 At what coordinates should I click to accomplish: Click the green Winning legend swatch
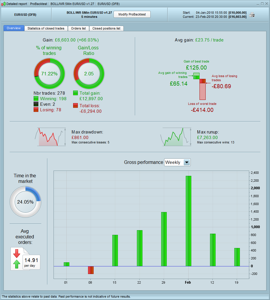(36, 98)
